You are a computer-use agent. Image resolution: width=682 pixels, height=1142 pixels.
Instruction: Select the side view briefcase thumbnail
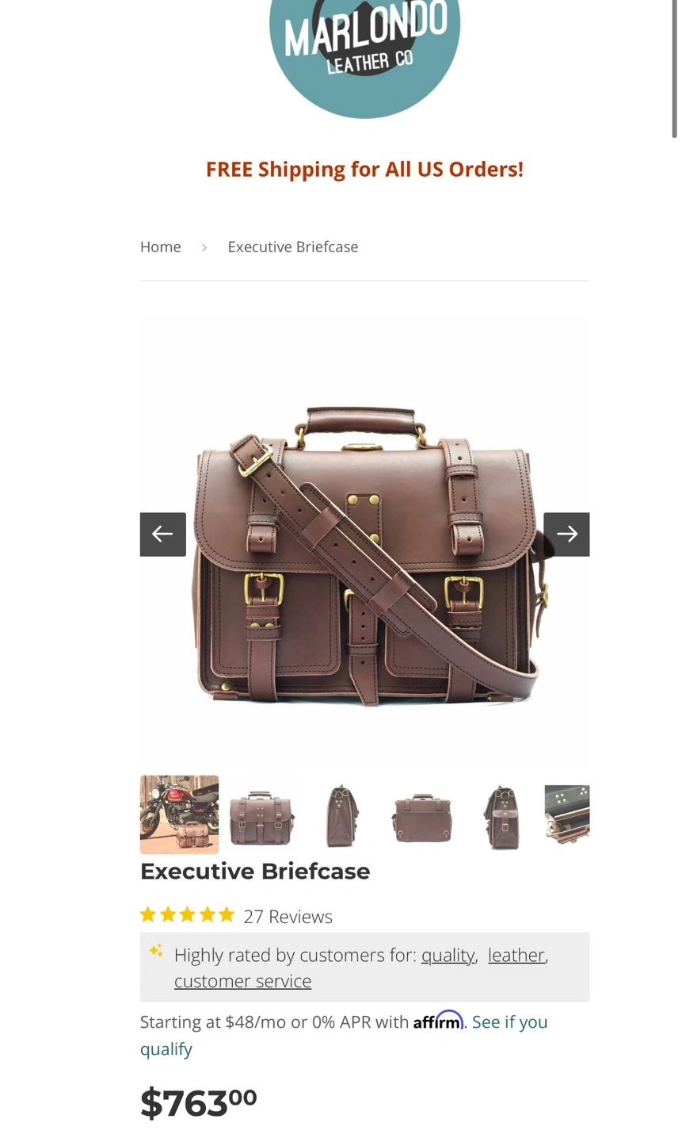[341, 817]
